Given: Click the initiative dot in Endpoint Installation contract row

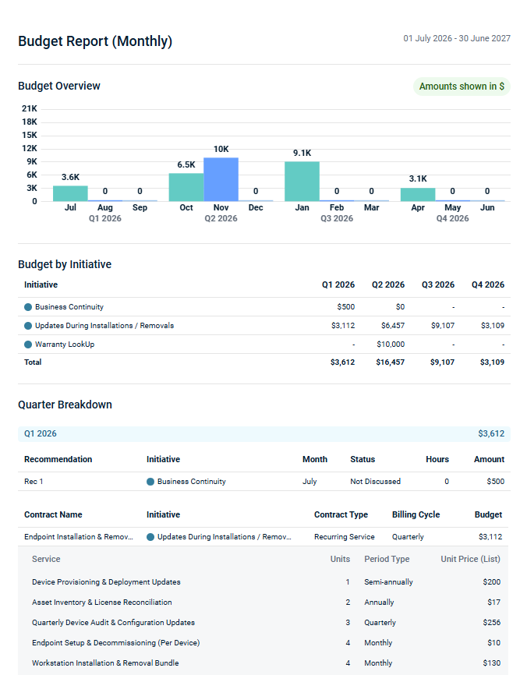Looking at the screenshot, I should click(x=150, y=537).
